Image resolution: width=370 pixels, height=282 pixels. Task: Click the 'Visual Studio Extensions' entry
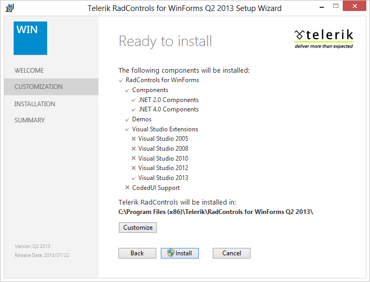(165, 129)
